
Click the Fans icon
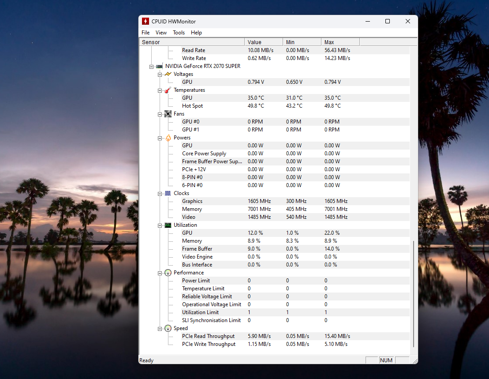tap(168, 114)
